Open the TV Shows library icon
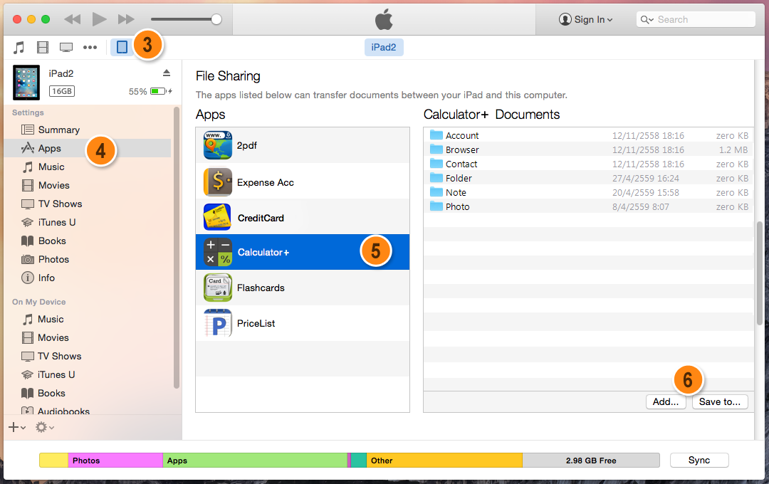 66,48
